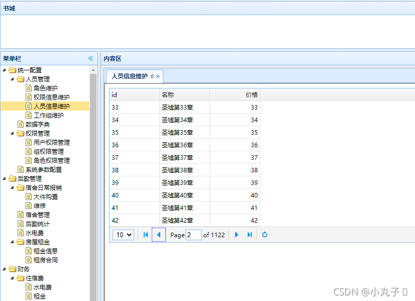
Task: Click the 统一配置 folder icon
Action: pyautogui.click(x=12, y=70)
